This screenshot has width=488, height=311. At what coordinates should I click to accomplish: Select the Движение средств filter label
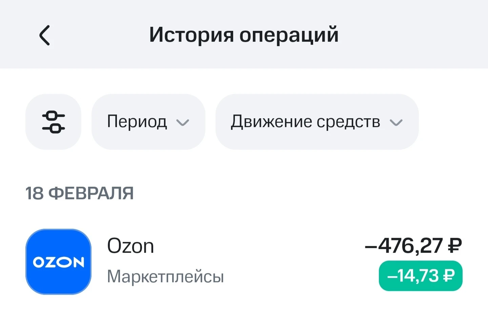click(x=305, y=121)
